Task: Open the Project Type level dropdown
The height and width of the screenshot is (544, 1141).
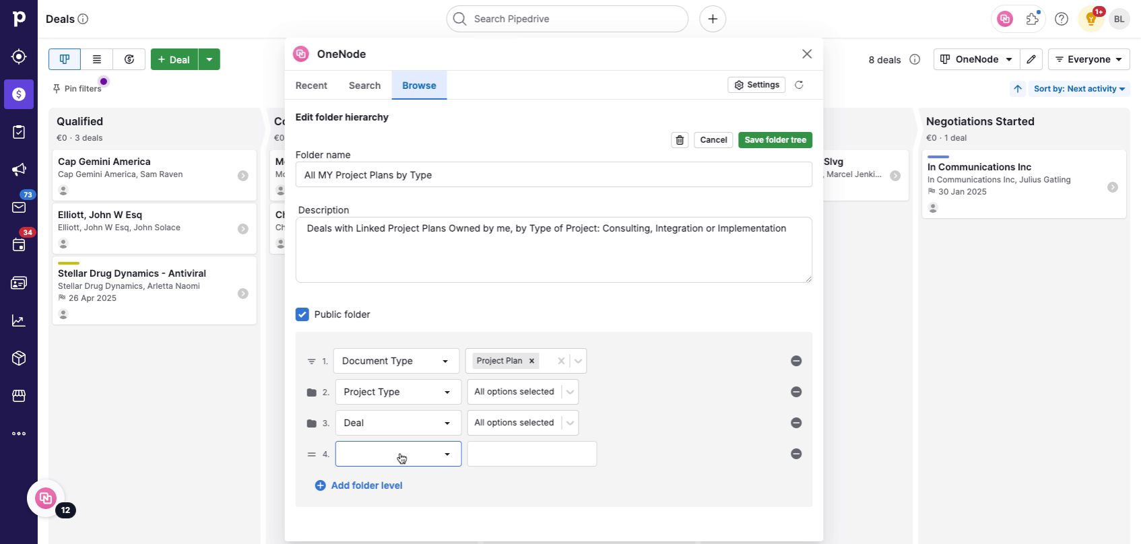Action: (x=398, y=392)
